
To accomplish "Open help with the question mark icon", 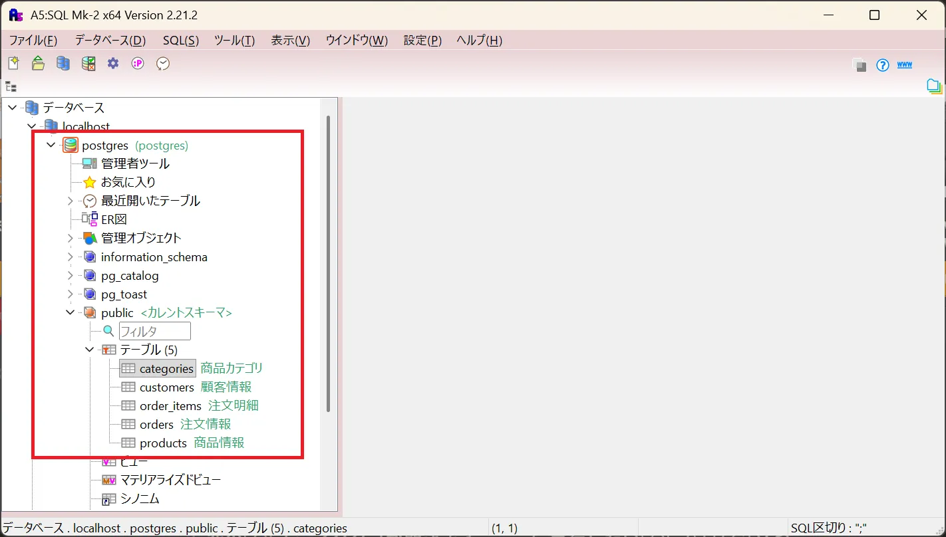I will tap(882, 65).
